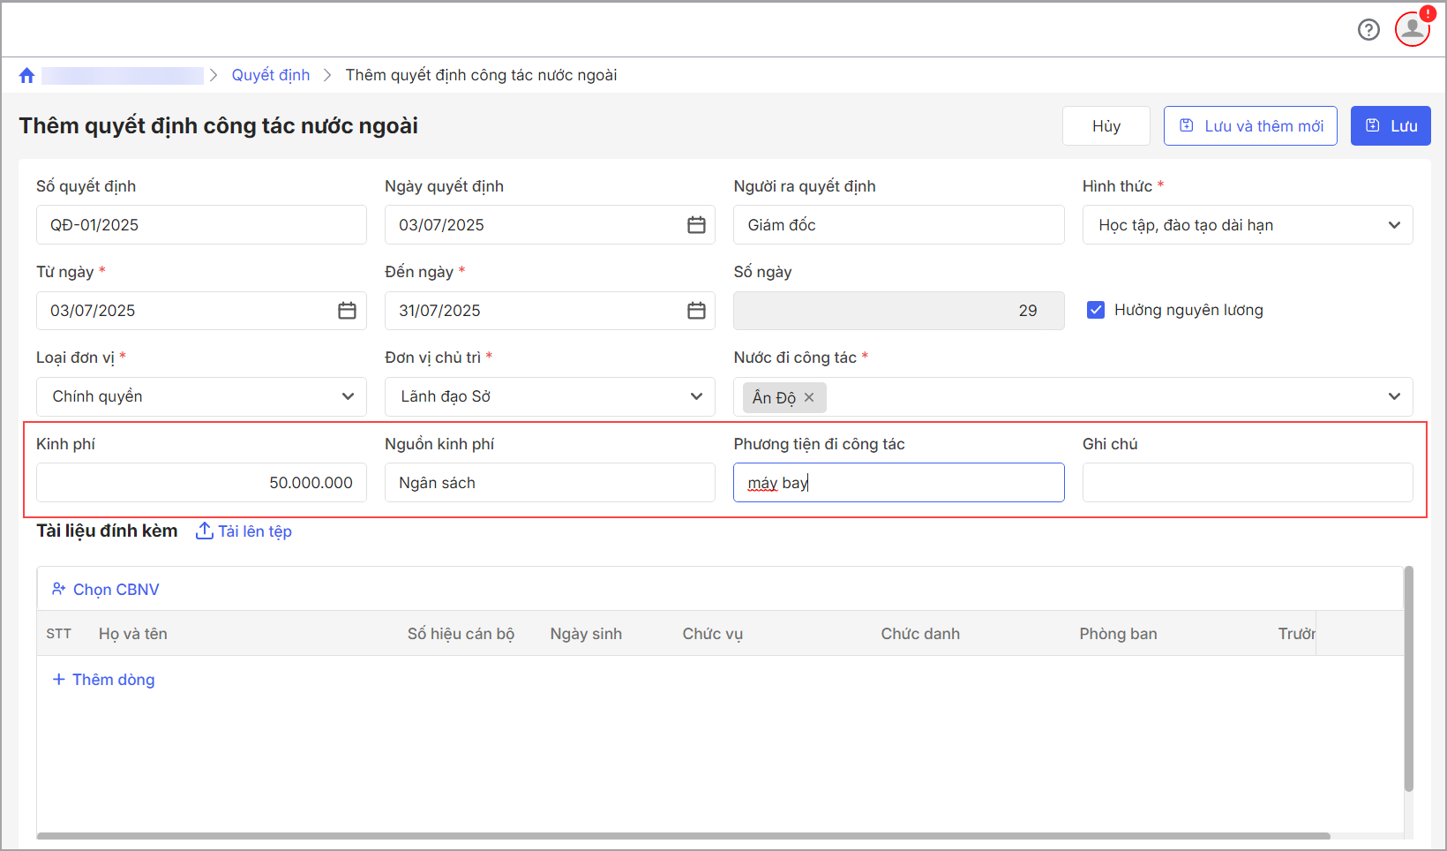
Task: Expand the Hình thức dropdown
Action: [1394, 225]
